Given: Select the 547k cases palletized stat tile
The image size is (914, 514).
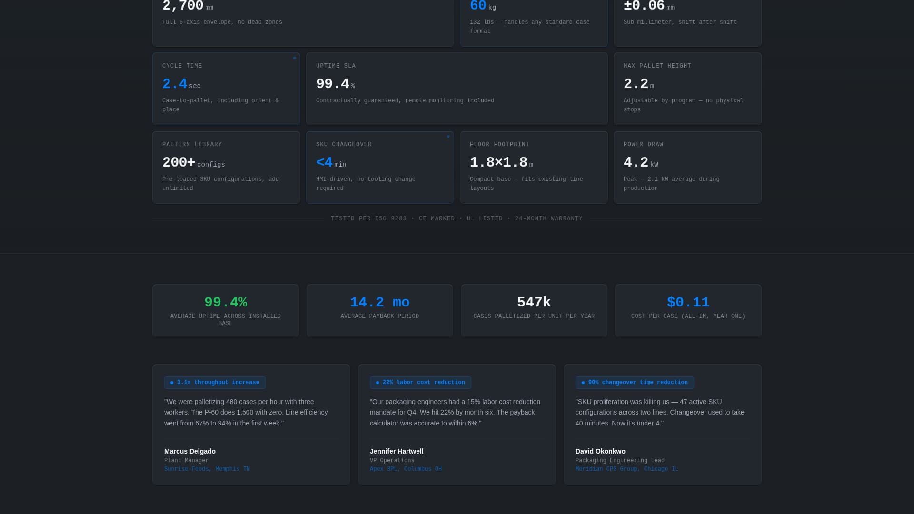Looking at the screenshot, I should 534,310.
